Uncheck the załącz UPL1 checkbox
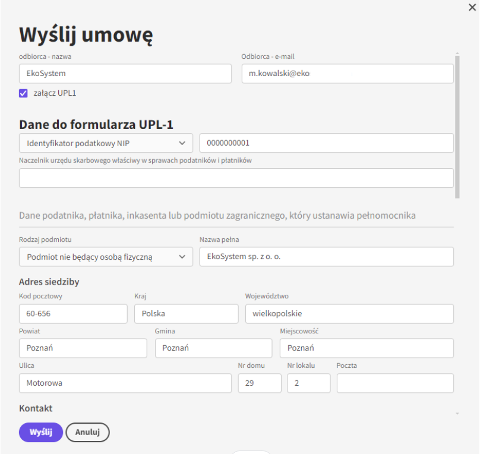 click(23, 93)
